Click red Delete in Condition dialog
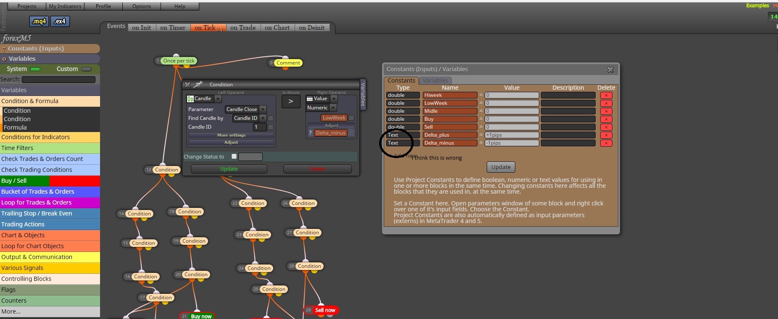Image resolution: width=778 pixels, height=319 pixels. click(317, 169)
